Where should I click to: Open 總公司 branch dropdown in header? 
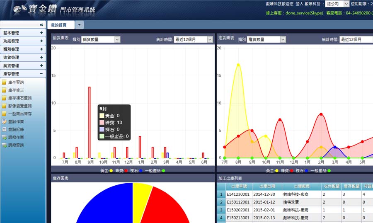click(x=337, y=4)
